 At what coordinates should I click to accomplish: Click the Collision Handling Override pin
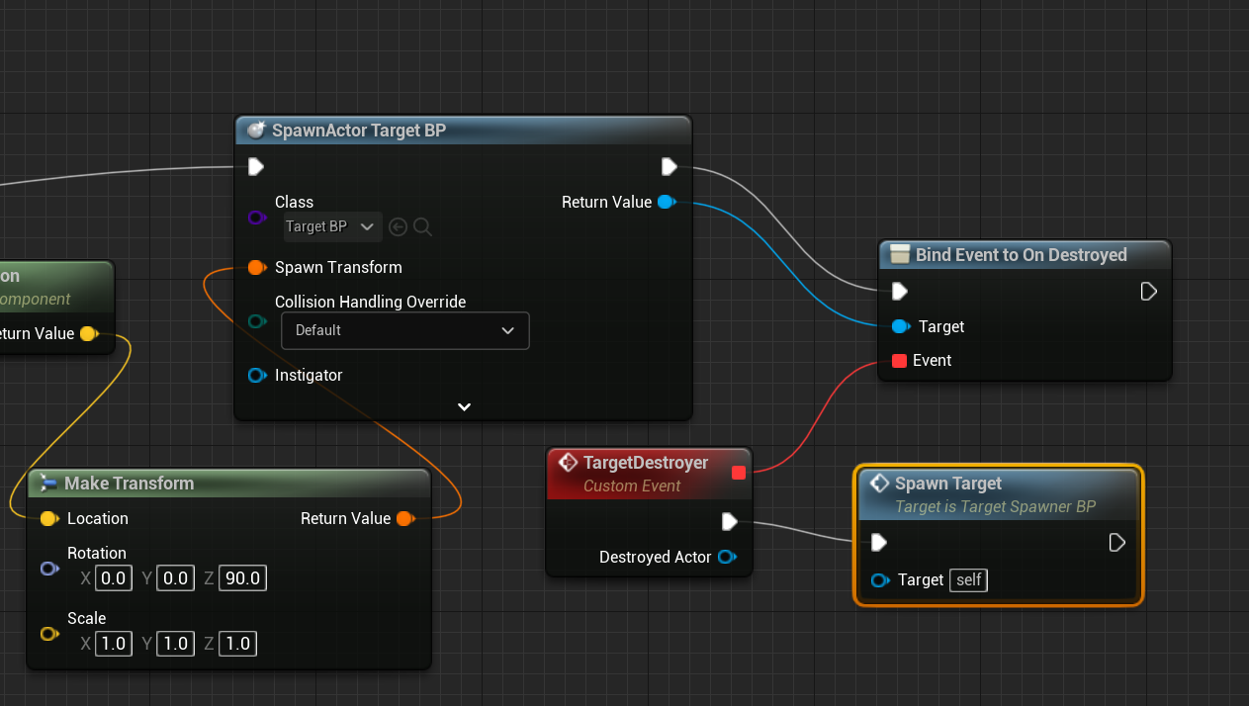[256, 321]
